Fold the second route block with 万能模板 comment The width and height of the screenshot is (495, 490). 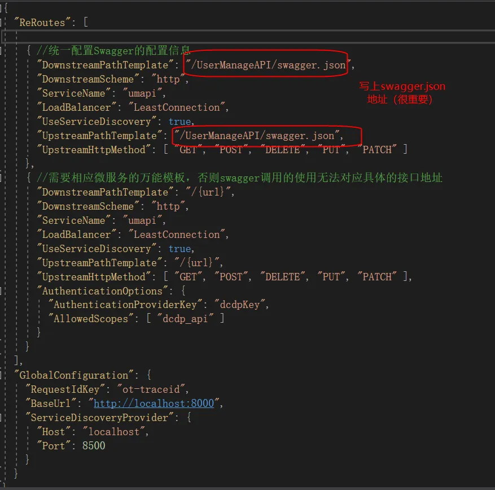(x=2, y=178)
